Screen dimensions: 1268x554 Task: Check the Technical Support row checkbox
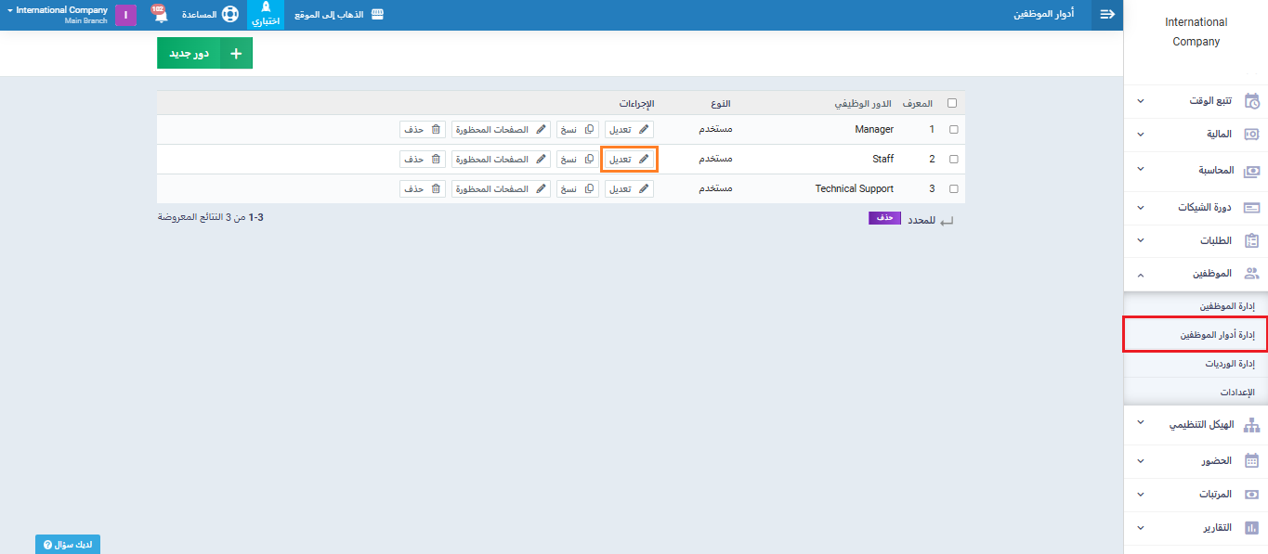click(x=953, y=188)
